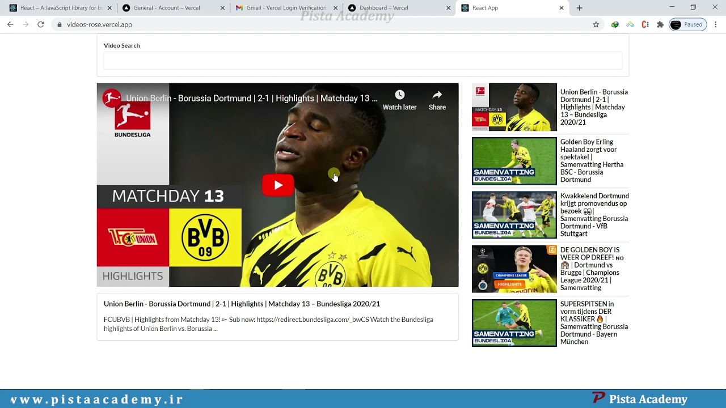
Task: Select the Dortmund - VfB Stuttgart thumbnail
Action: tap(514, 215)
